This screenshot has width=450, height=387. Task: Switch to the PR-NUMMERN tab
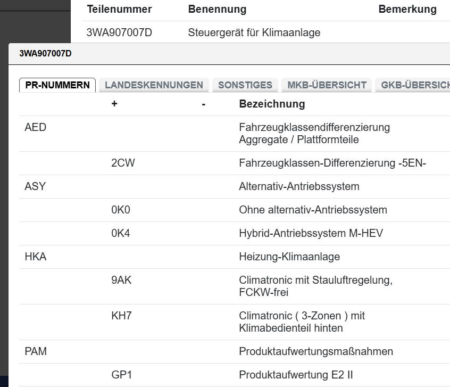pyautogui.click(x=57, y=85)
